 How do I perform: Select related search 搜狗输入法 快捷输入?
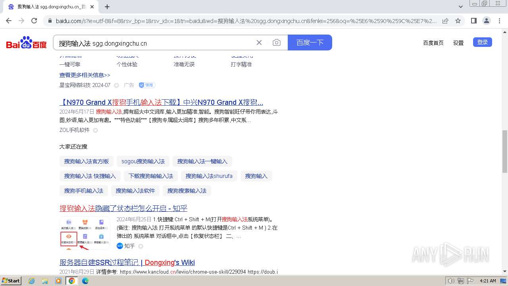[x=90, y=176]
